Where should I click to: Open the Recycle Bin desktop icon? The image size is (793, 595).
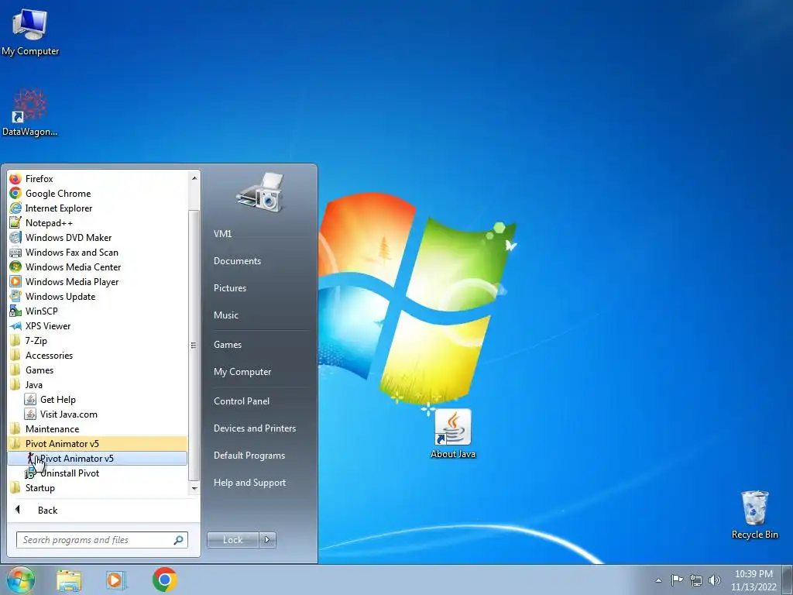(754, 514)
